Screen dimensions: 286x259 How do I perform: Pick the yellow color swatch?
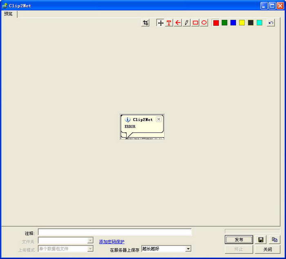(242, 23)
